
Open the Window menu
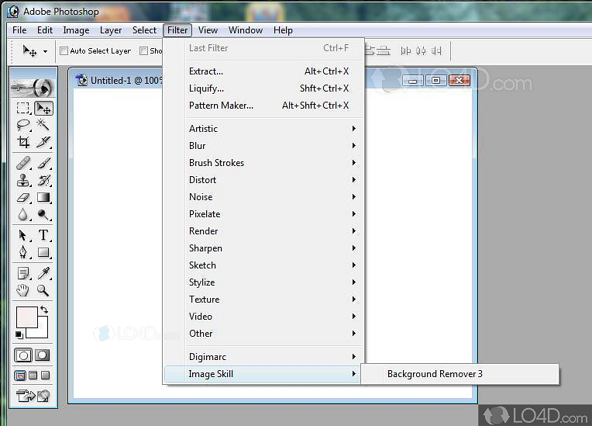tap(246, 29)
